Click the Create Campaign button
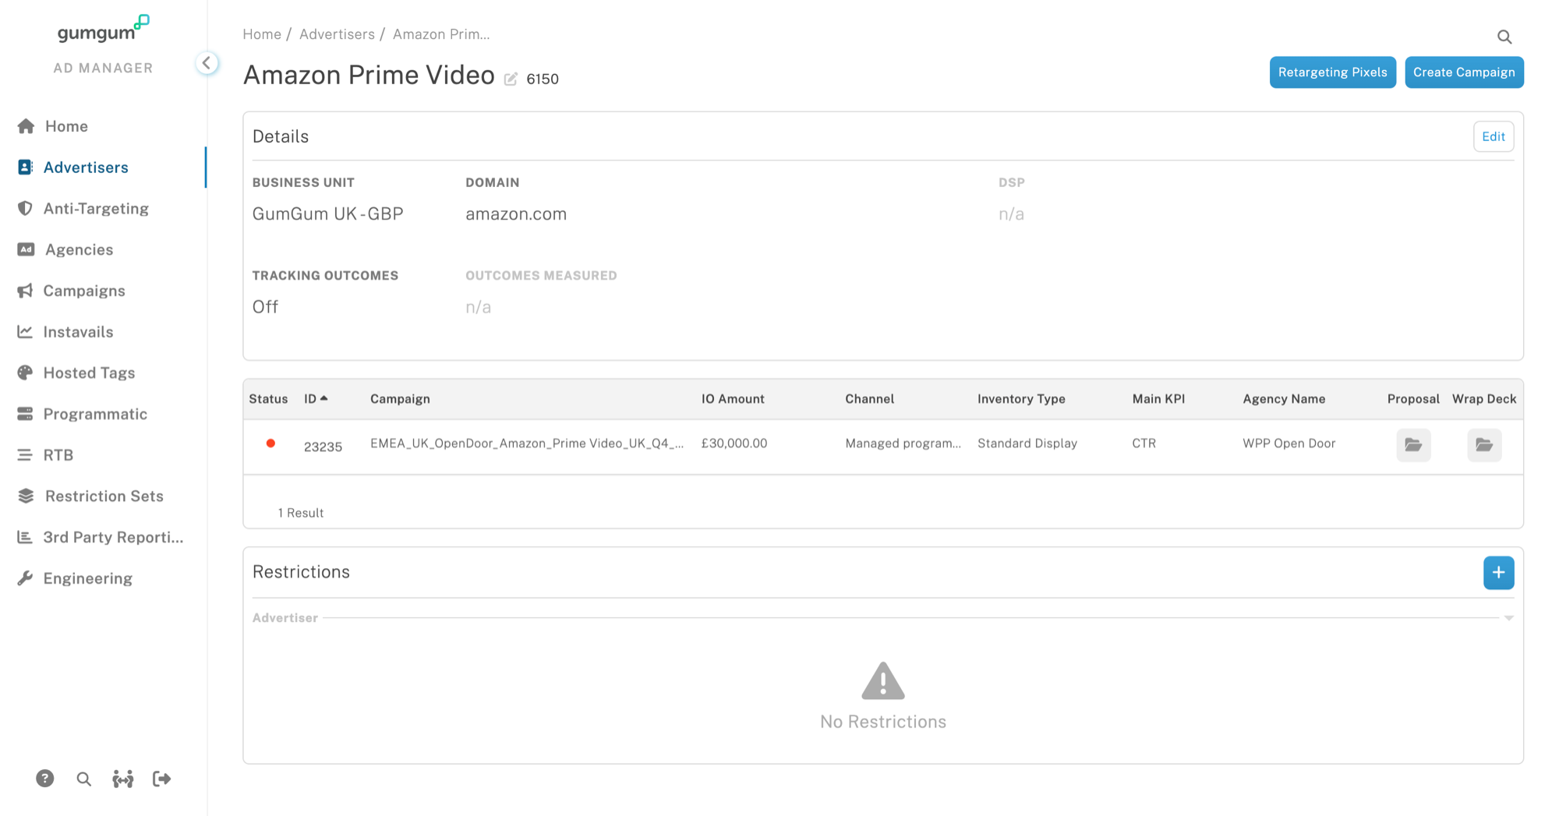This screenshot has height=816, width=1559. (x=1464, y=72)
